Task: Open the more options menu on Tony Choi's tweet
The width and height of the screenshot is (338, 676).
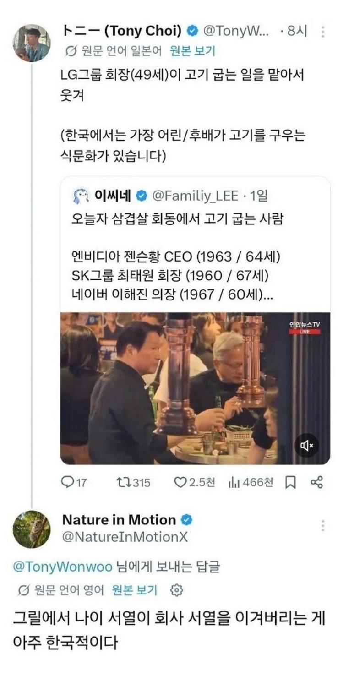Action: tap(323, 32)
